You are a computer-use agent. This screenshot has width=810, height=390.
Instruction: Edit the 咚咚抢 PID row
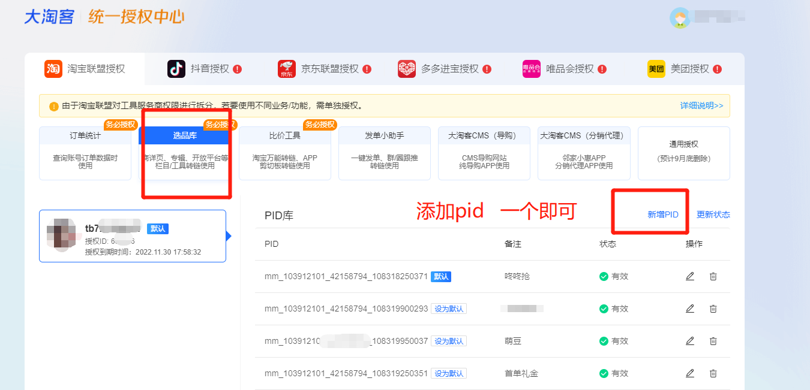coord(690,276)
